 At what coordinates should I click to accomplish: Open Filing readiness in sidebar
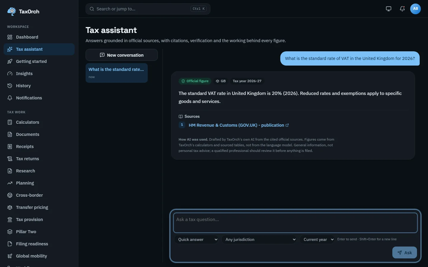[x=39, y=244]
